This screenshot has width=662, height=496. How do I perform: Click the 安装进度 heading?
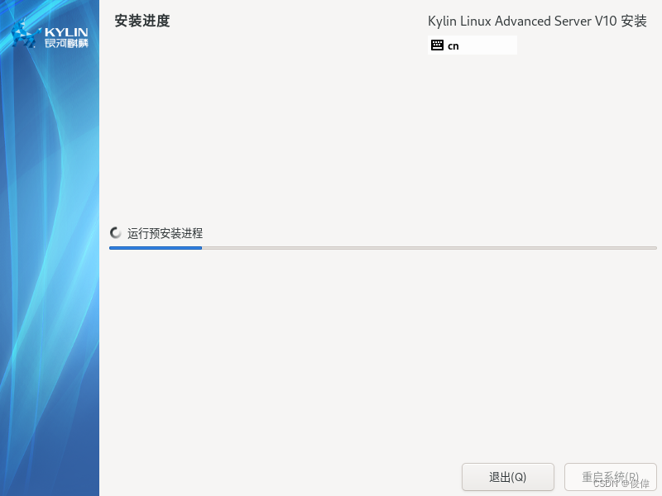coord(142,21)
